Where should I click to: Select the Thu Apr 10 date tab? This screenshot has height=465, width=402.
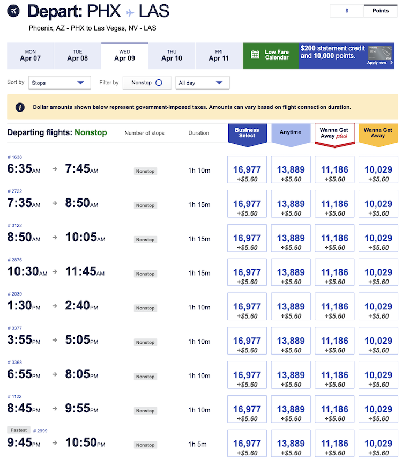tap(172, 56)
